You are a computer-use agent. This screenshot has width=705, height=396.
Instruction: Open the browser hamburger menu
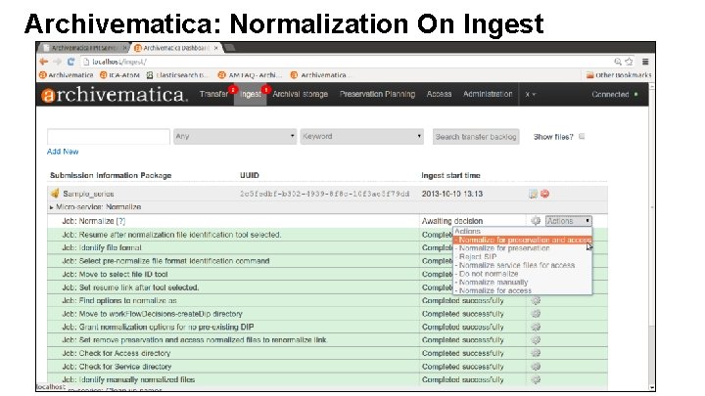click(x=645, y=62)
